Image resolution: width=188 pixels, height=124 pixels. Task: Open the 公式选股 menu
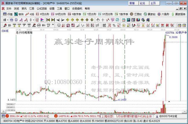pos(42,9)
